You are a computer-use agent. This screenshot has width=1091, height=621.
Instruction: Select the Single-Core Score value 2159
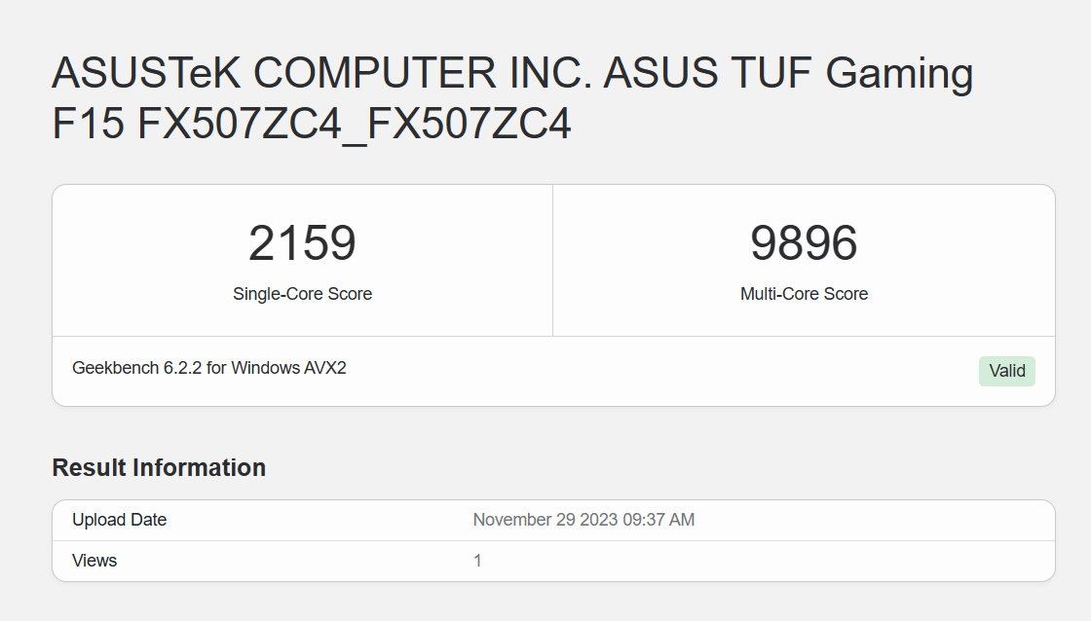click(x=303, y=243)
